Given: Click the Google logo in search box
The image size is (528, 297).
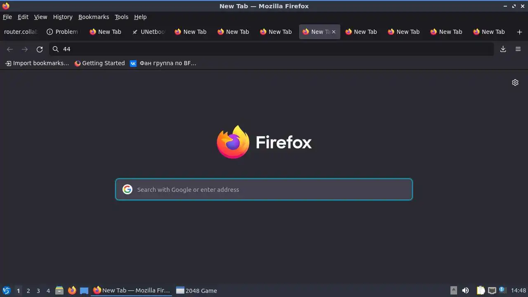Looking at the screenshot, I should [x=127, y=189].
